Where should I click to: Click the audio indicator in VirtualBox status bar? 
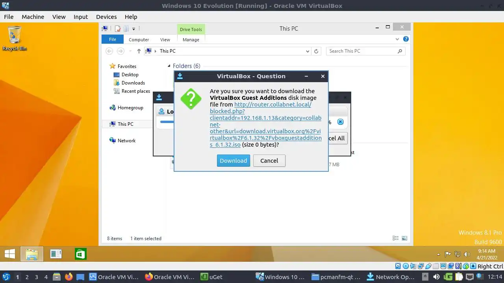413,266
